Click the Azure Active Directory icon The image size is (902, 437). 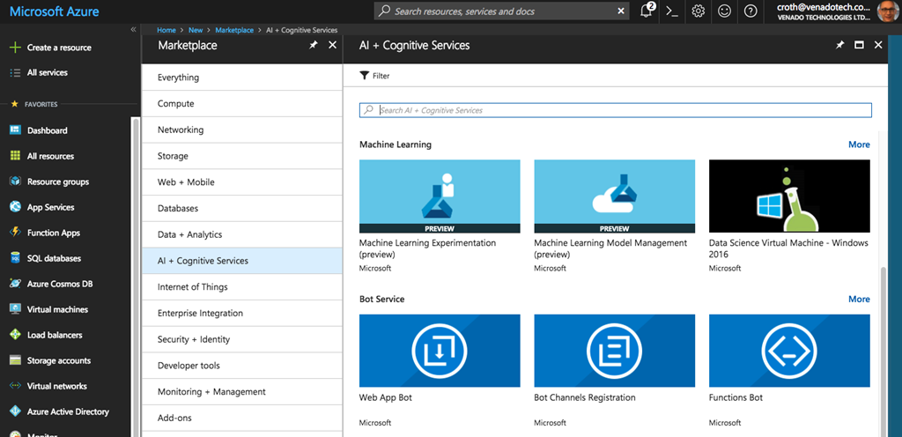(16, 411)
